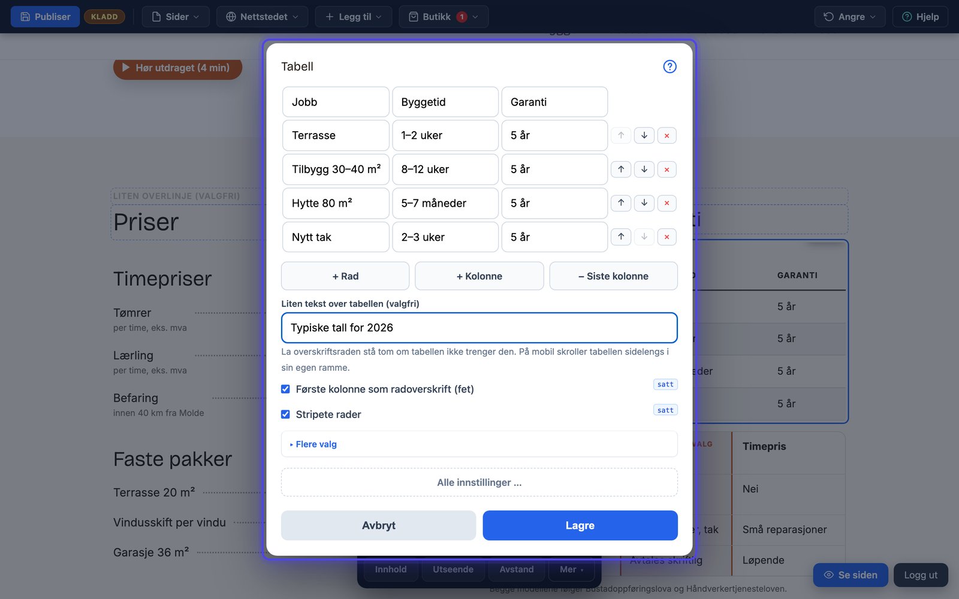Image resolution: width=959 pixels, height=599 pixels.
Task: Move Hytte 80 m² row up
Action: pyautogui.click(x=621, y=203)
